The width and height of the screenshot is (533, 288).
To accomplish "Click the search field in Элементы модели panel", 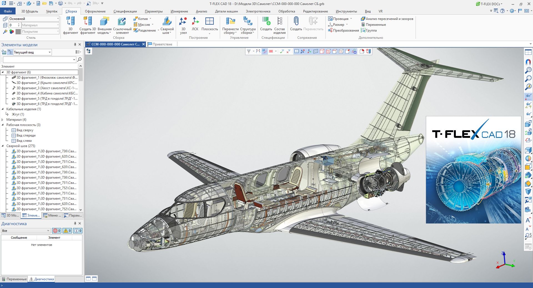I will pyautogui.click(x=39, y=60).
